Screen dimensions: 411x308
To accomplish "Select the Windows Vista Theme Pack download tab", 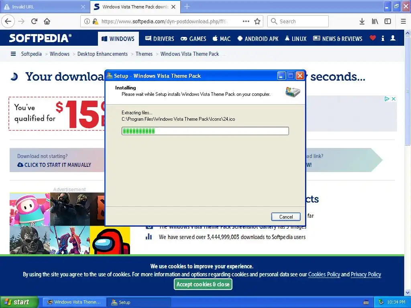I will (x=135, y=7).
